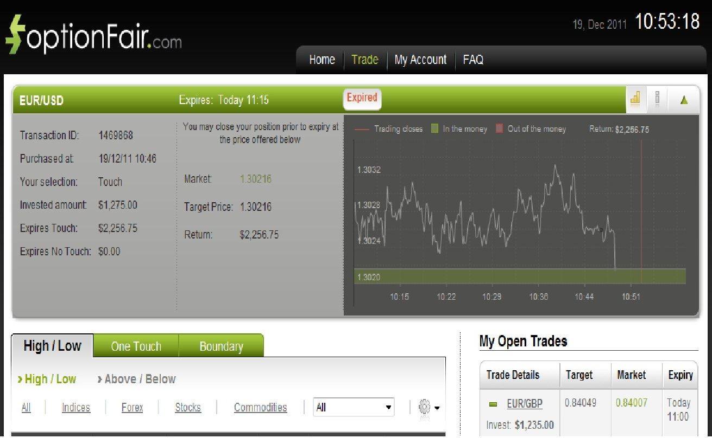The width and height of the screenshot is (712, 438).
Task: Open the FAQ page
Action: [472, 60]
